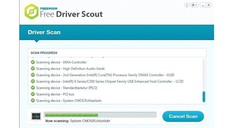Click the heartbeat monitor scan icon
The width and height of the screenshot is (233, 128).
pyautogui.click(x=36, y=116)
